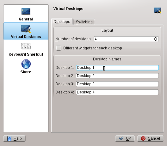This screenshot has width=167, height=146.
Task: Click the Desktop 2 name field
Action: tap(117, 76)
